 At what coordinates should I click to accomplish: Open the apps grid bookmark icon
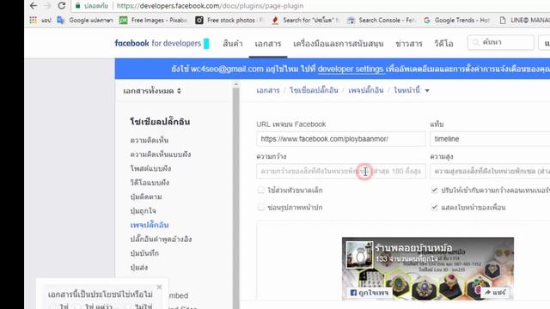click(x=33, y=21)
